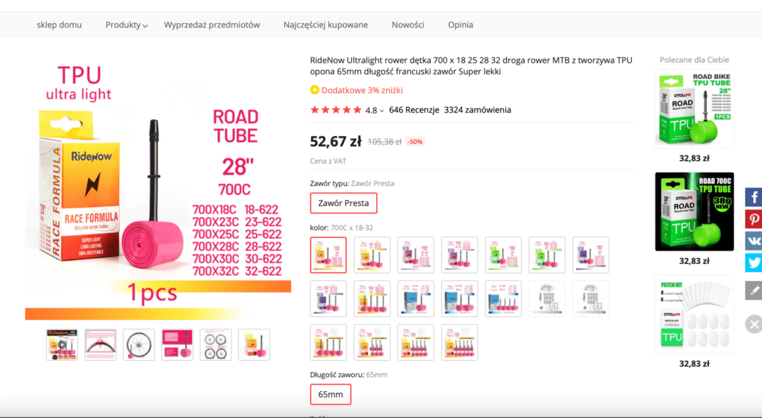Click the pencil edit icon on sidebar
The height and width of the screenshot is (418, 762).
[754, 290]
